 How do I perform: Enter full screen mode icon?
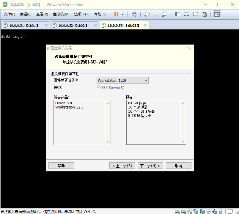pos(195,14)
